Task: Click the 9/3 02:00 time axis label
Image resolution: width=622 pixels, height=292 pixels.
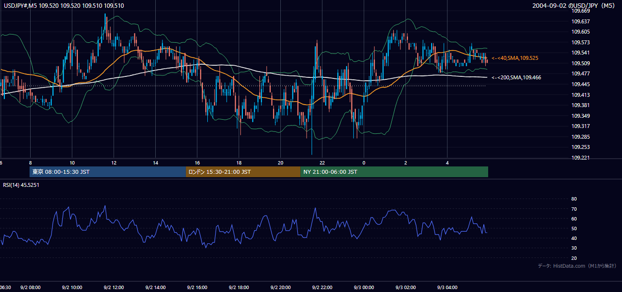Action: (406, 288)
